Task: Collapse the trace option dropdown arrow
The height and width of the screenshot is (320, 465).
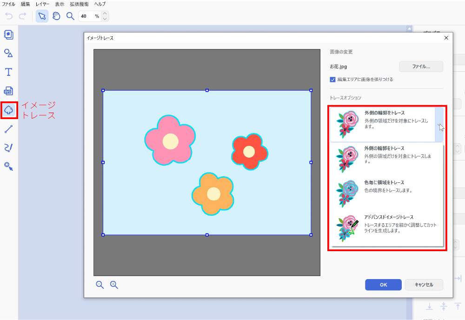Action: [439, 125]
